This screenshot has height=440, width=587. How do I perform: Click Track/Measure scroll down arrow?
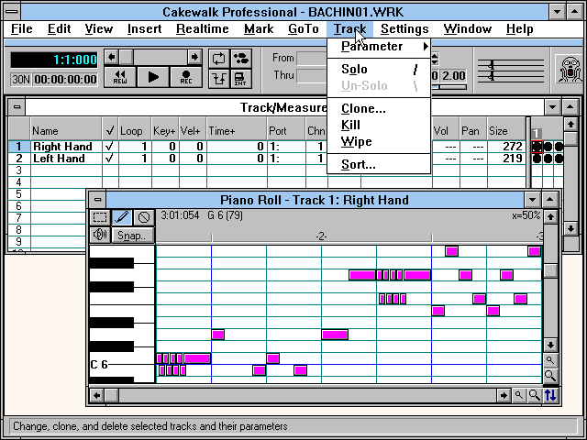click(x=570, y=228)
